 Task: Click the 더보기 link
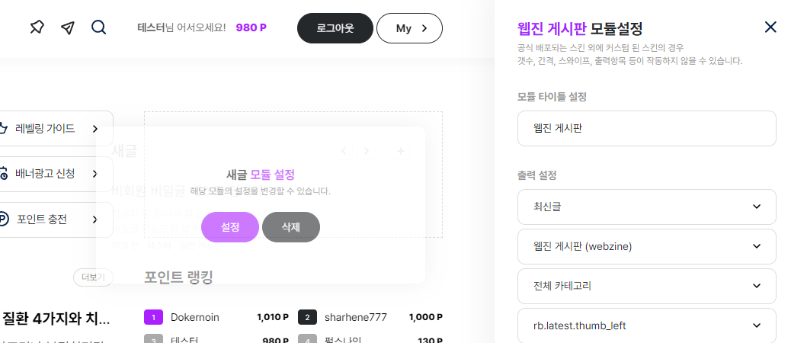point(93,277)
